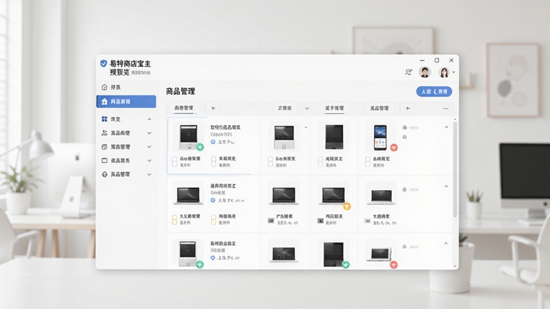
Task: Click the green badge on the top-row first product
Action: (200, 147)
